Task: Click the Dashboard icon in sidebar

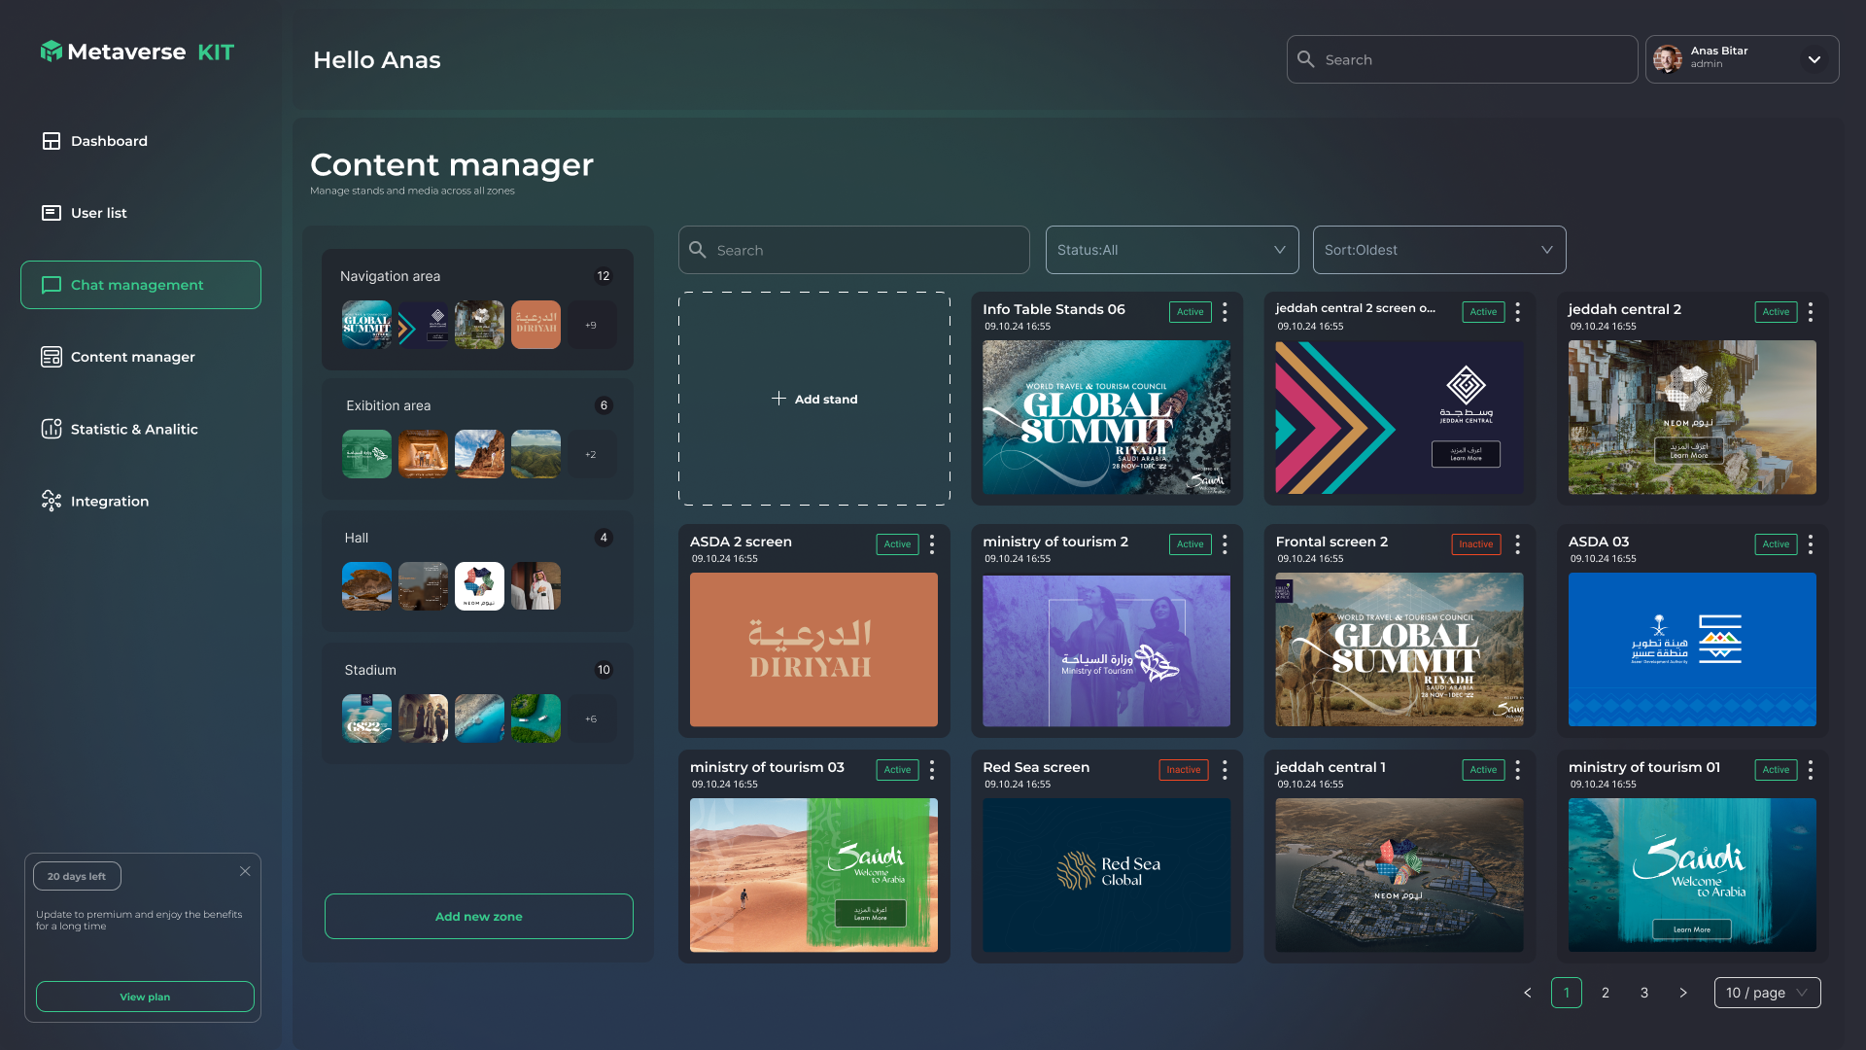Action: 52,141
